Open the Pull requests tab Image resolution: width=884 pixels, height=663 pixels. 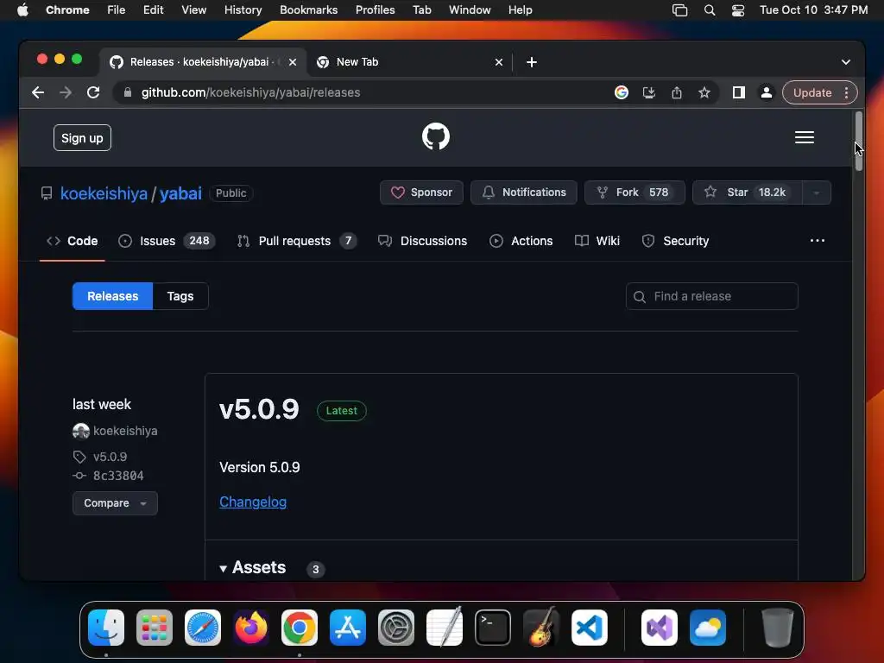point(297,241)
